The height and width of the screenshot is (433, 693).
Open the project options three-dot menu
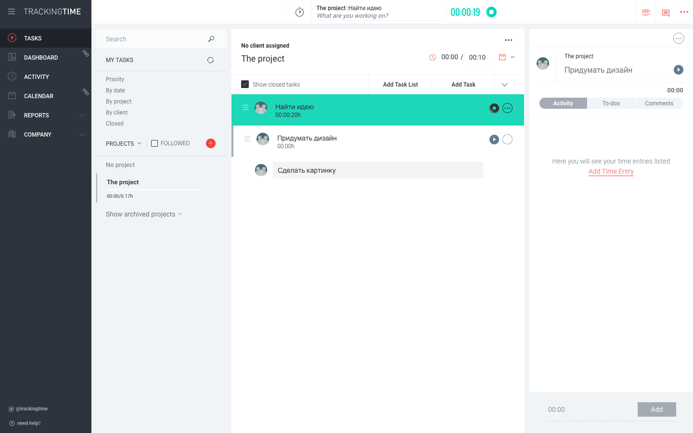(x=509, y=40)
